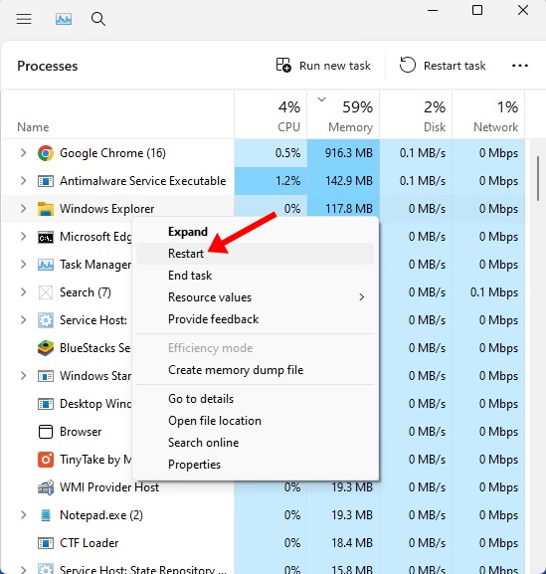Viewport: 546px width, 574px height.
Task: Select the BlueStacks process icon
Action: point(46,348)
